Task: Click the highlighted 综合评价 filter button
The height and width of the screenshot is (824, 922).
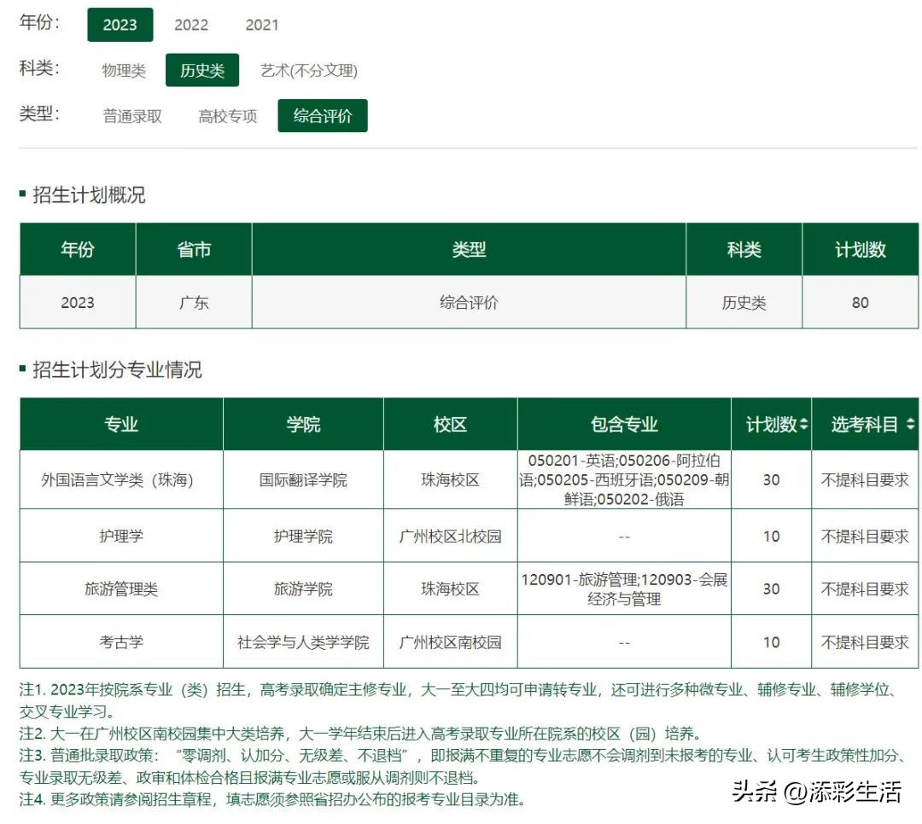Action: click(x=323, y=115)
